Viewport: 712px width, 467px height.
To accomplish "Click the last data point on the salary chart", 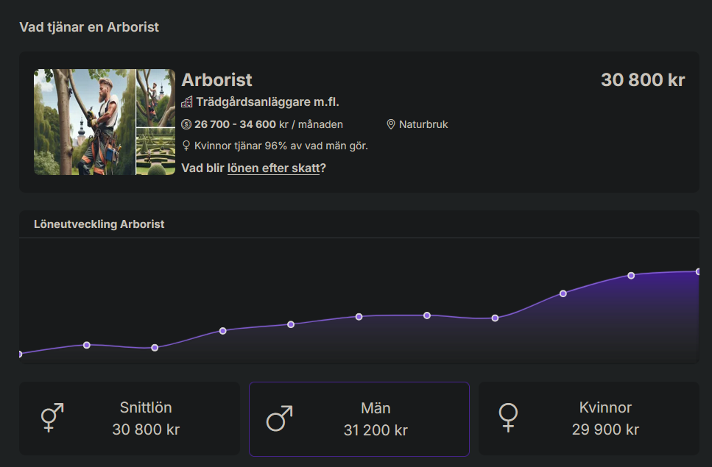I will pyautogui.click(x=698, y=271).
